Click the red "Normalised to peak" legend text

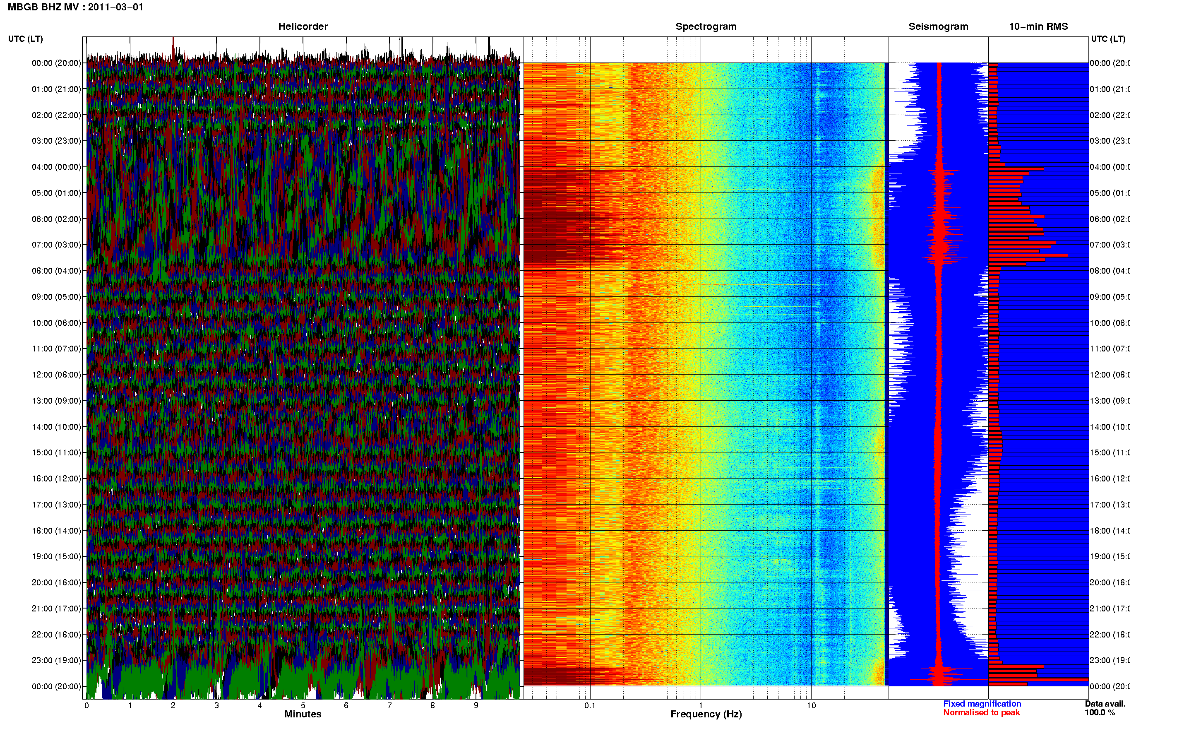tap(981, 713)
